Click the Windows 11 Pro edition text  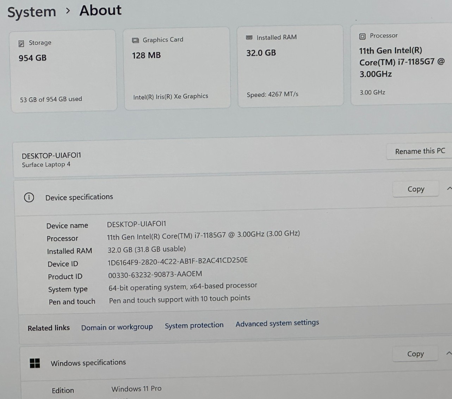coord(136,389)
